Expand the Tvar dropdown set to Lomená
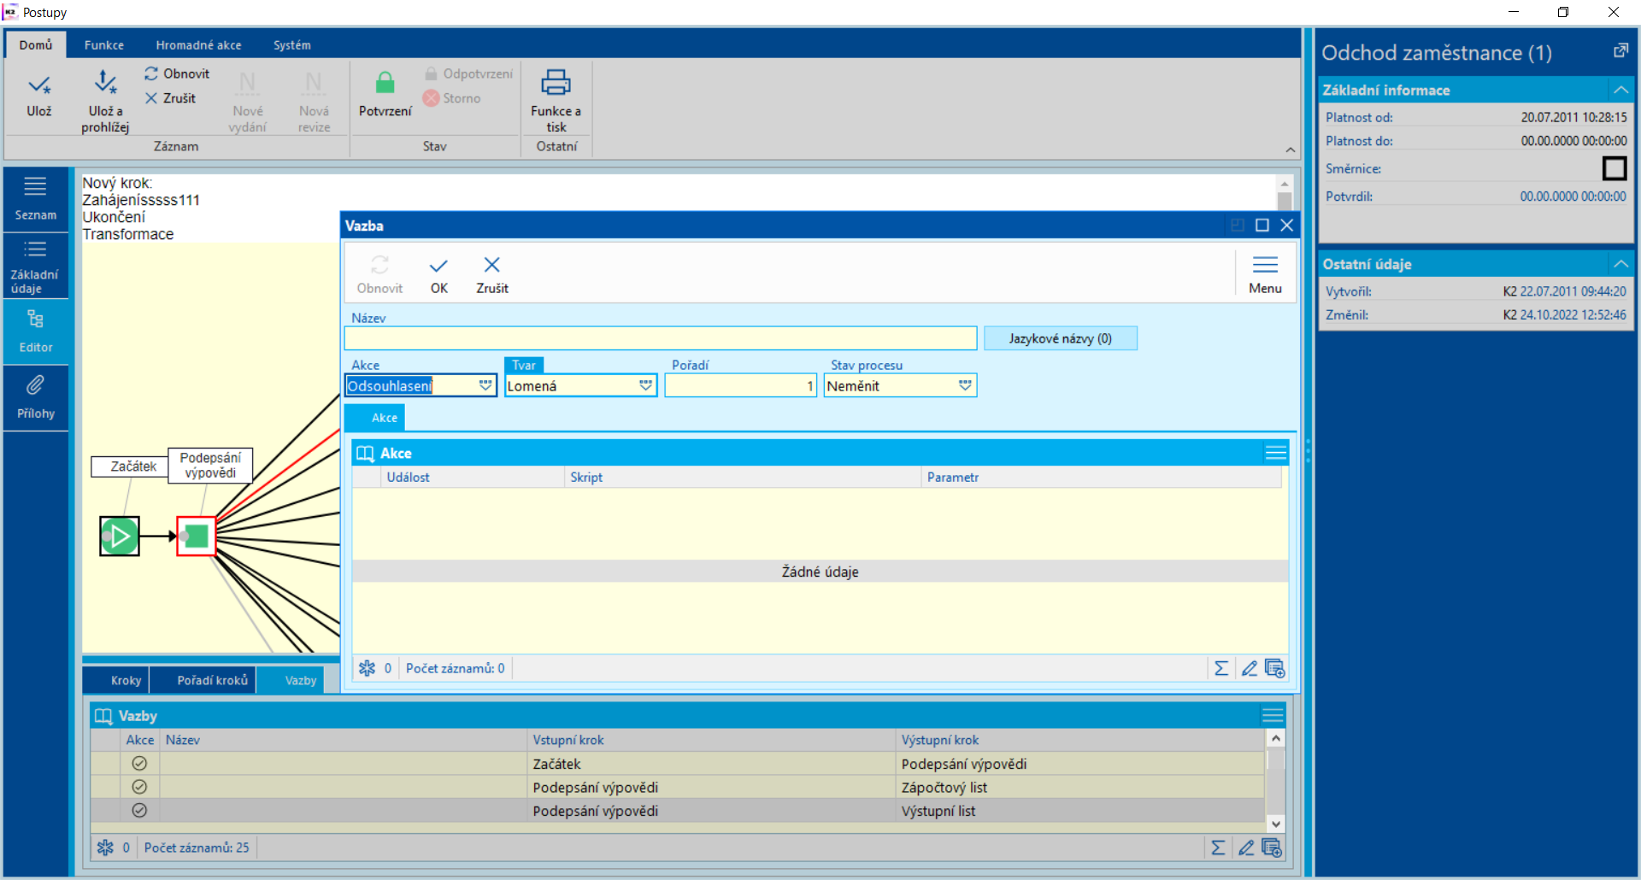 tap(645, 385)
